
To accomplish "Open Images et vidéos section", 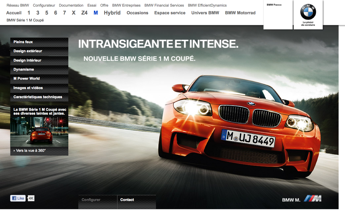I will [x=28, y=88].
